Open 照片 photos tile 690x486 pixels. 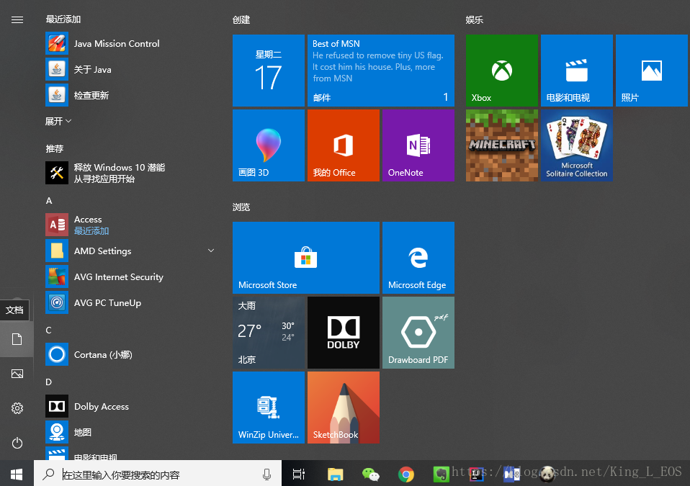tap(651, 71)
